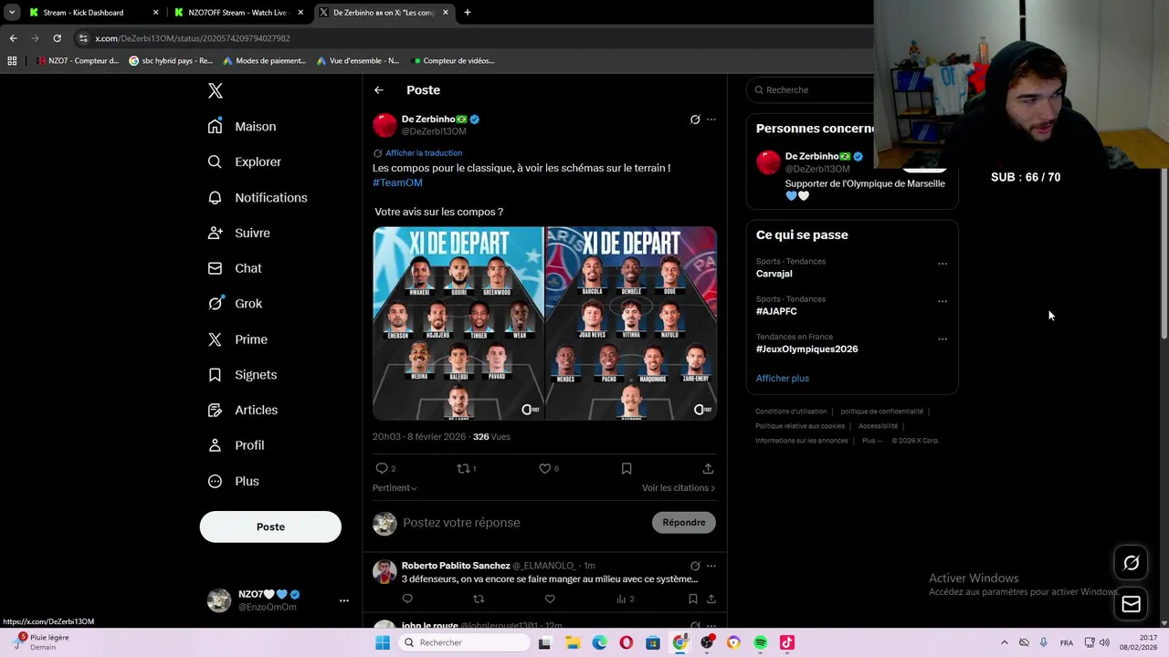Open the Explorer page
The height and width of the screenshot is (657, 1169).
point(245,162)
